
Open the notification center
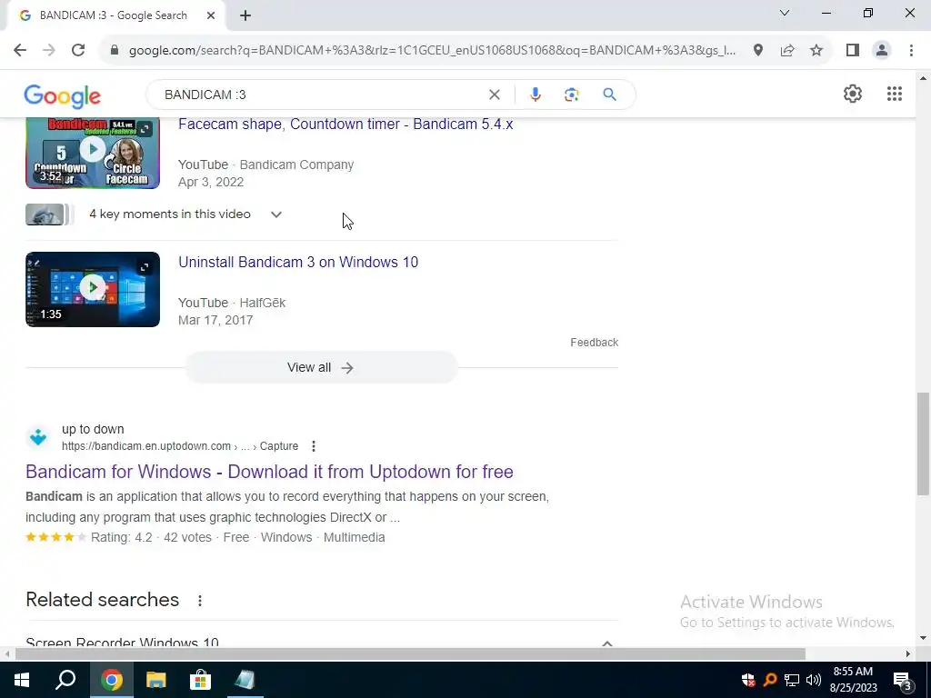(x=903, y=680)
